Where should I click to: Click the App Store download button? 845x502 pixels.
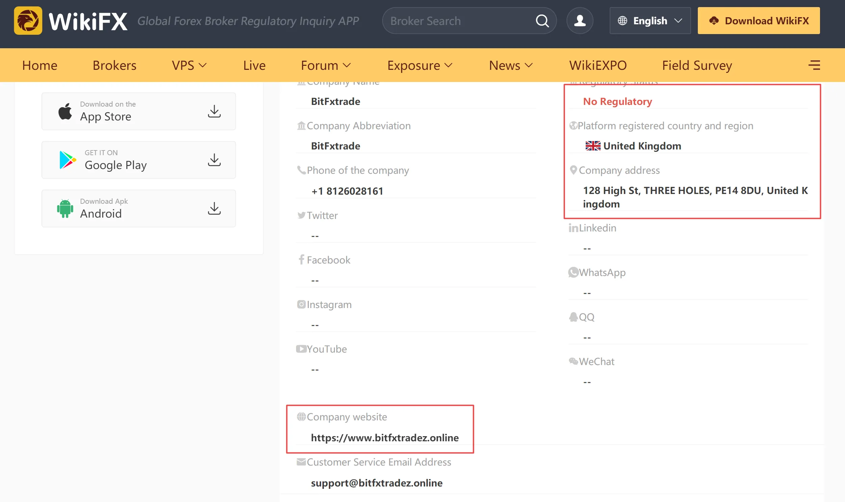click(x=138, y=111)
